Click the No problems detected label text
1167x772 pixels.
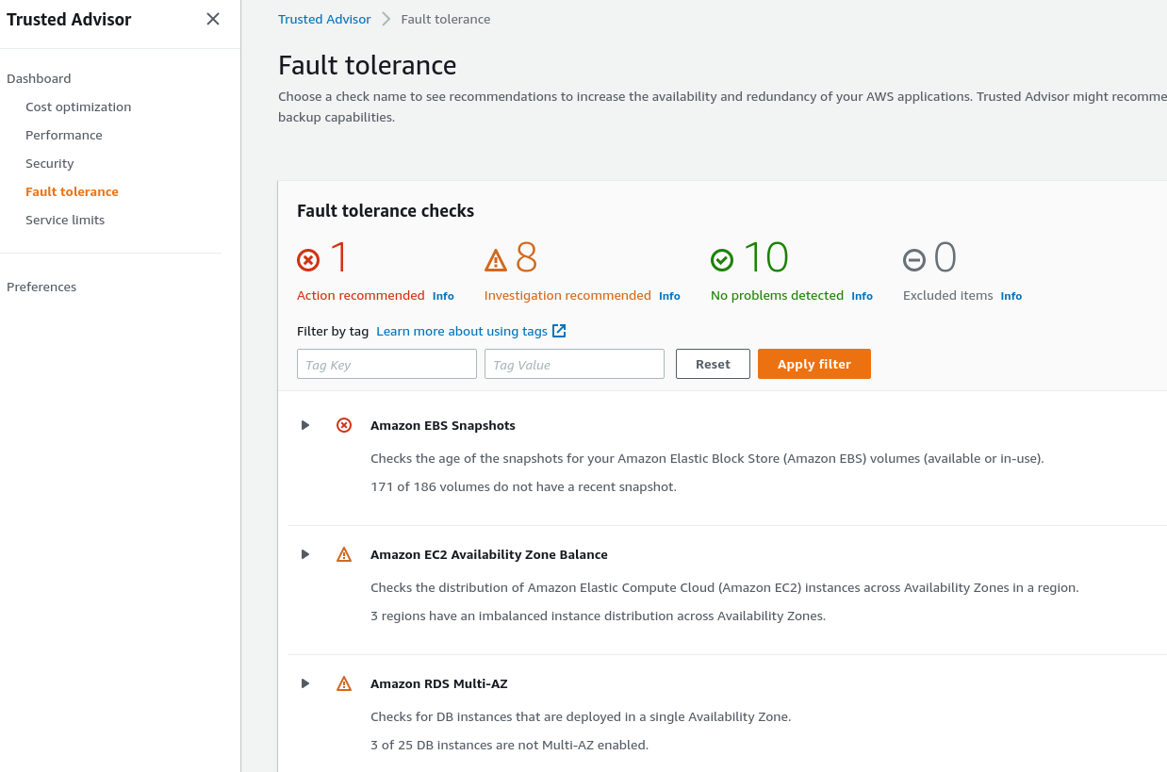[x=777, y=295]
